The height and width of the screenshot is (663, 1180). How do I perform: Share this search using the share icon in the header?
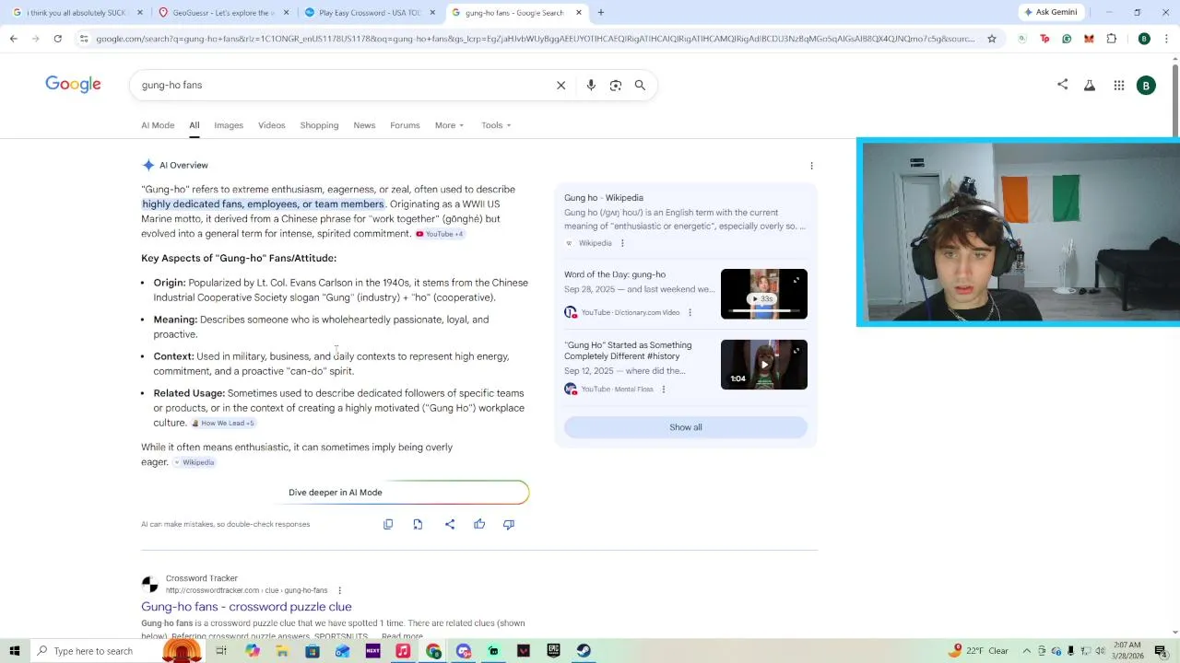pos(1062,84)
